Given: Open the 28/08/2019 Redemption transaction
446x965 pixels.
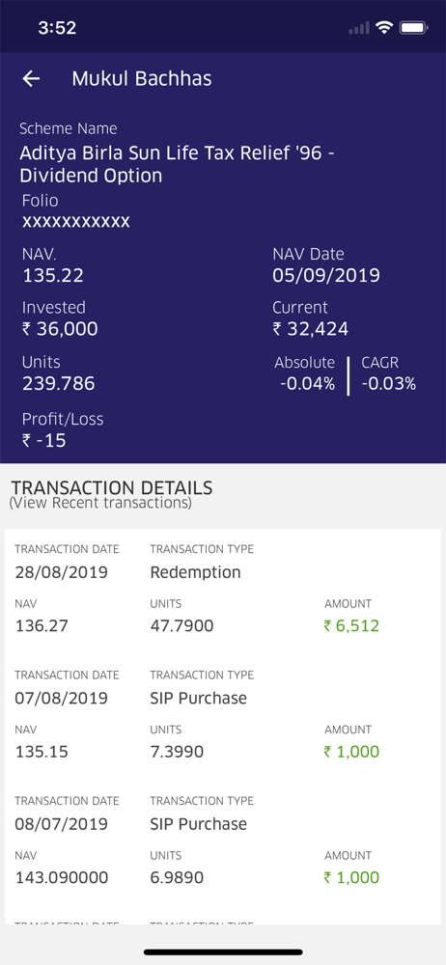Looking at the screenshot, I should [223, 590].
